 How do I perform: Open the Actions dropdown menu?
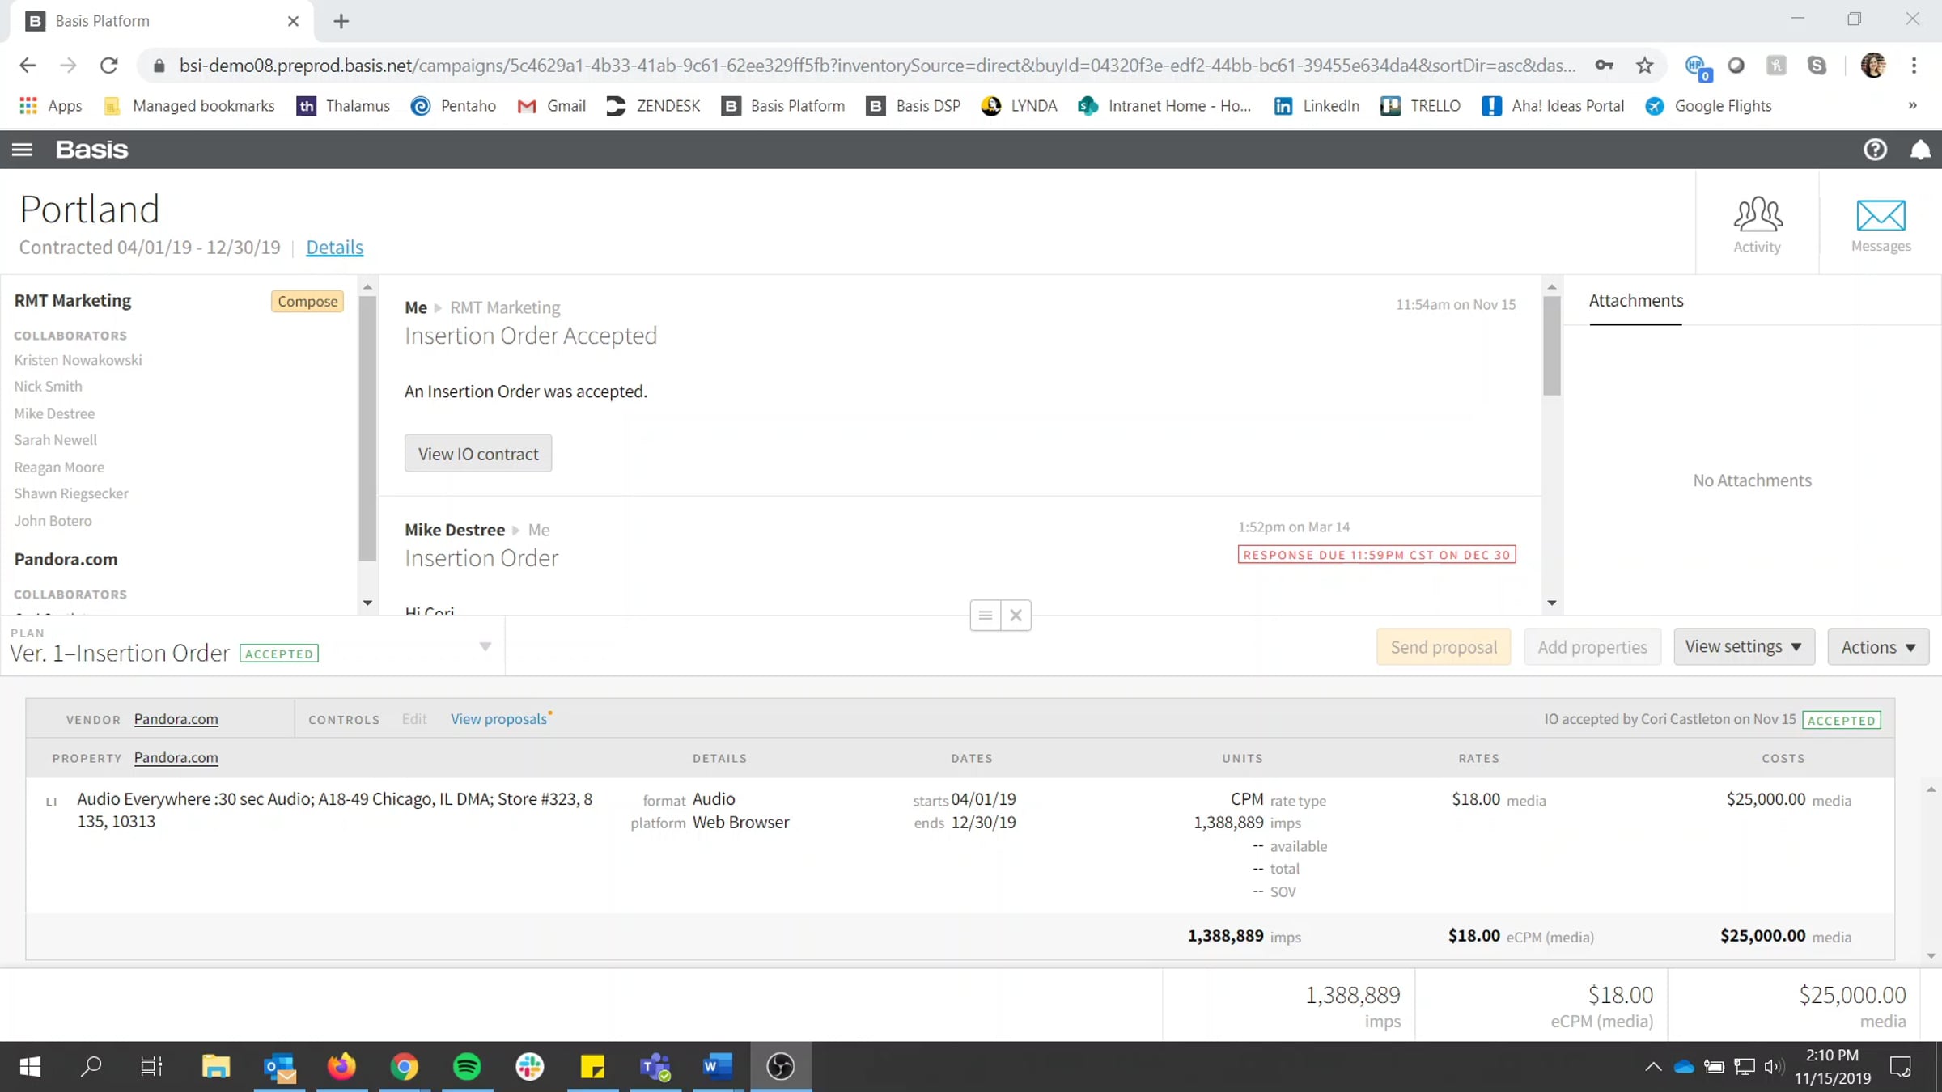pyautogui.click(x=1877, y=647)
